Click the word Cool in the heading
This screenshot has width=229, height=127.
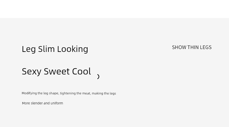[82, 71]
